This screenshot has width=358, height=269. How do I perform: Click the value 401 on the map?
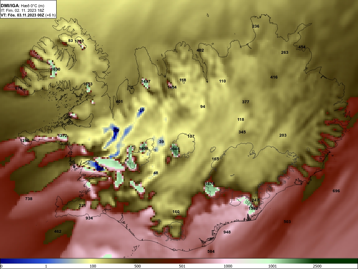[119, 102]
